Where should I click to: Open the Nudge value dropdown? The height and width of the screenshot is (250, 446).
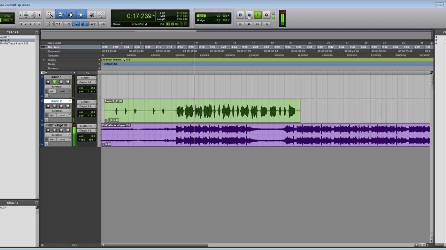tap(229, 20)
